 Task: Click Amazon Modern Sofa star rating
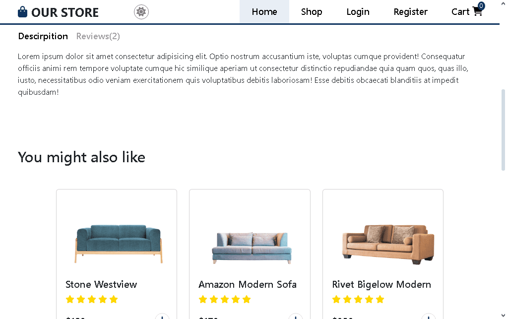pos(225,299)
